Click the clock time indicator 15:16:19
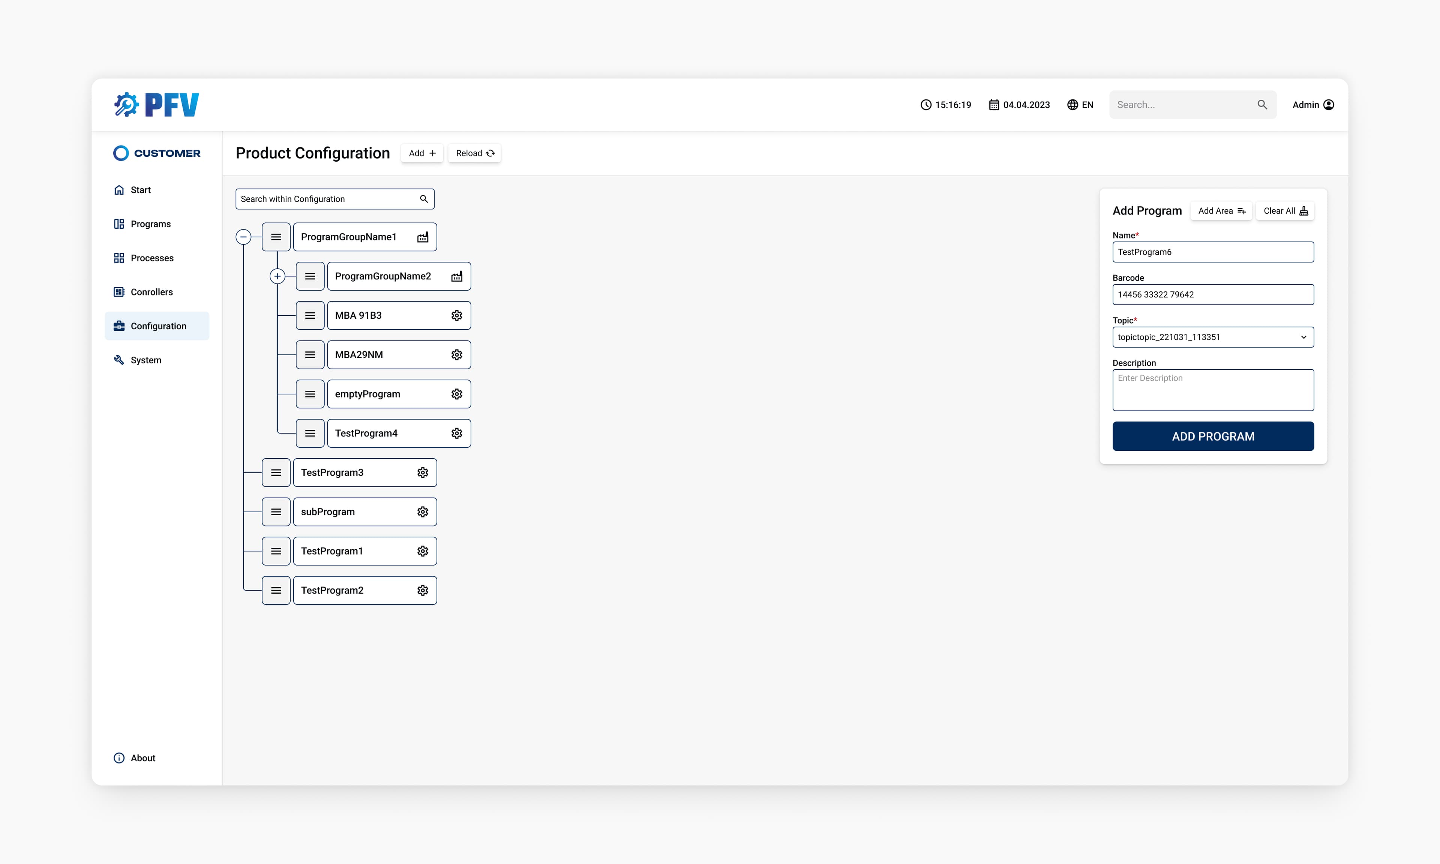Image resolution: width=1440 pixels, height=864 pixels. coord(945,105)
